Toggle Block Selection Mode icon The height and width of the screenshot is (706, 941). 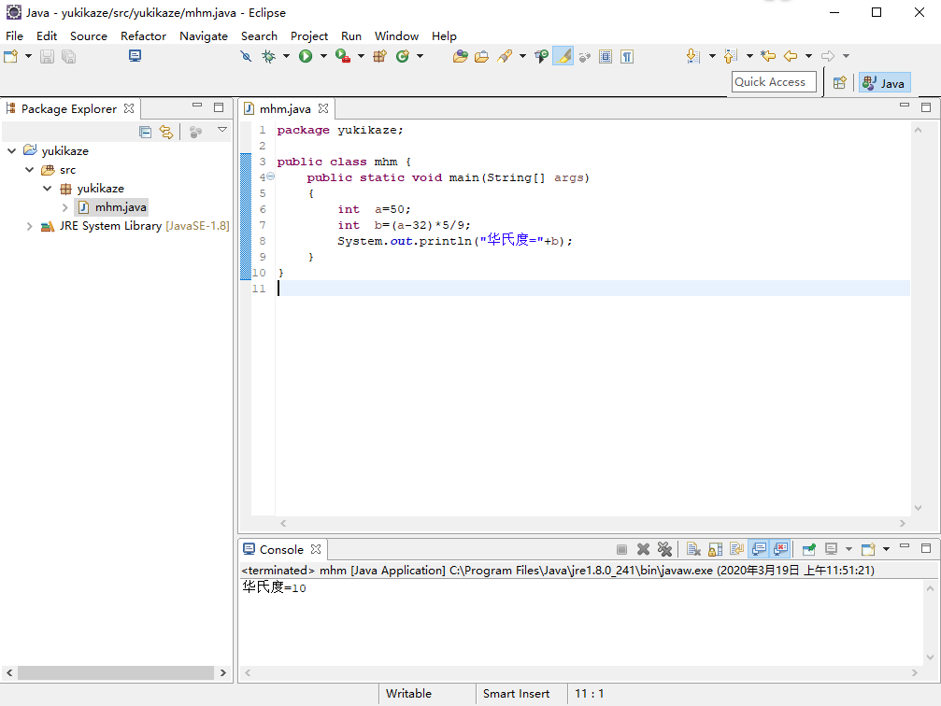606,56
